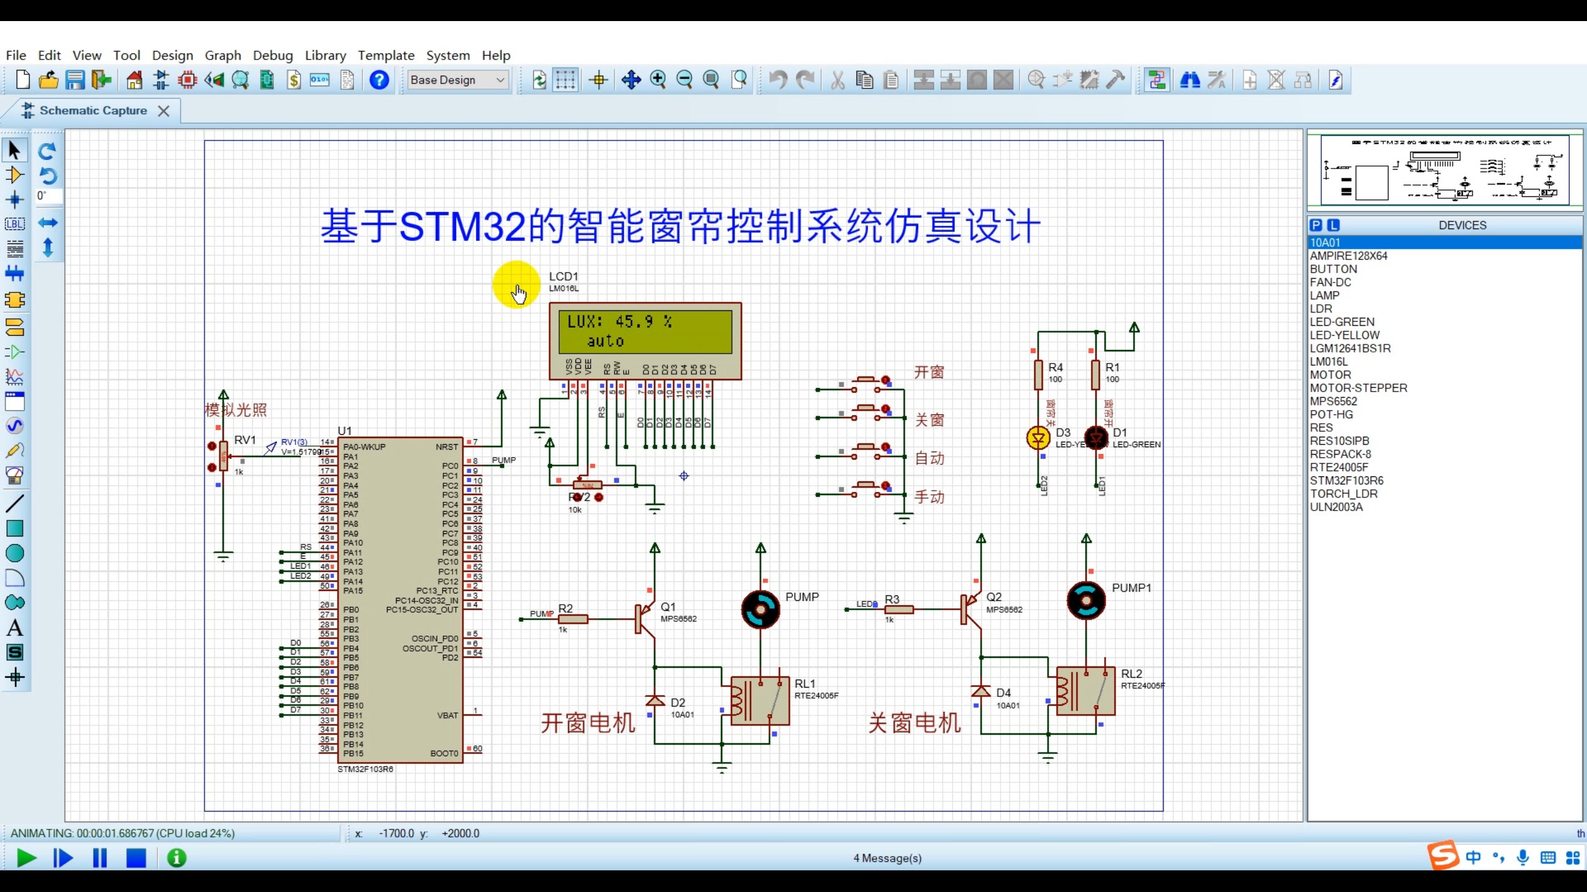Toggle the grid display icon
The image size is (1587, 892).
click(x=565, y=80)
